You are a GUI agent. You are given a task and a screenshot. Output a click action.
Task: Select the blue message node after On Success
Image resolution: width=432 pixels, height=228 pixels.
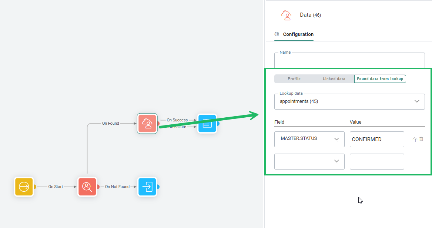[x=207, y=123]
